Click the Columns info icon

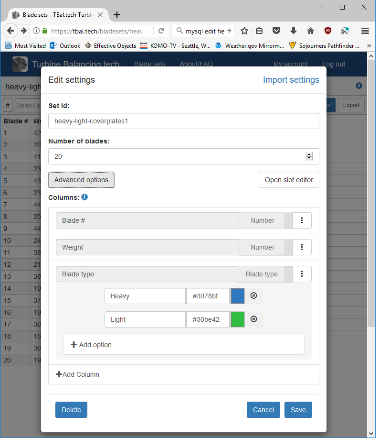point(84,197)
